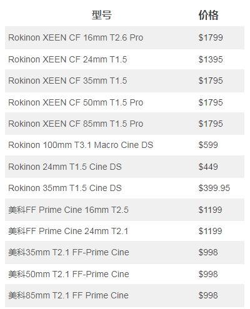This screenshot has height=309, width=250.
Task: Select 美科50mm T2.1 FF-Prime Cine
Action: (69, 274)
